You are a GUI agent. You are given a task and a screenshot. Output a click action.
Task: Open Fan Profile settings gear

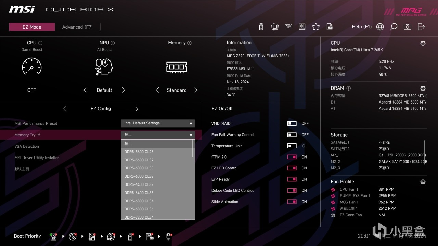pyautogui.click(x=423, y=182)
